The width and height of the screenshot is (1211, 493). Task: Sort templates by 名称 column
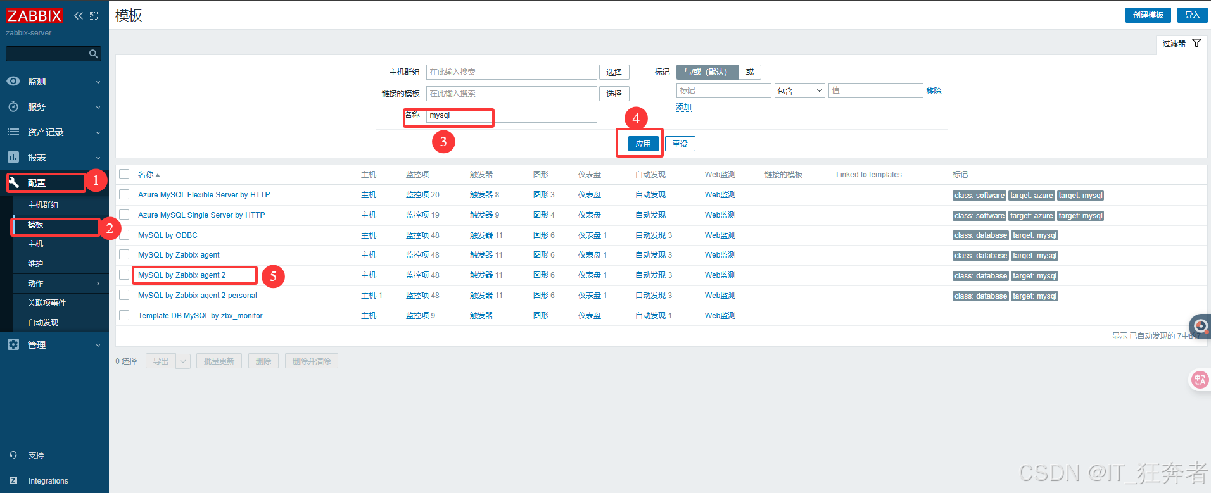149,175
